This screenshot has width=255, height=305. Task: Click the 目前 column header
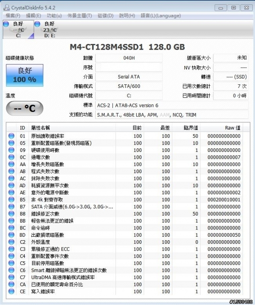click(130, 128)
